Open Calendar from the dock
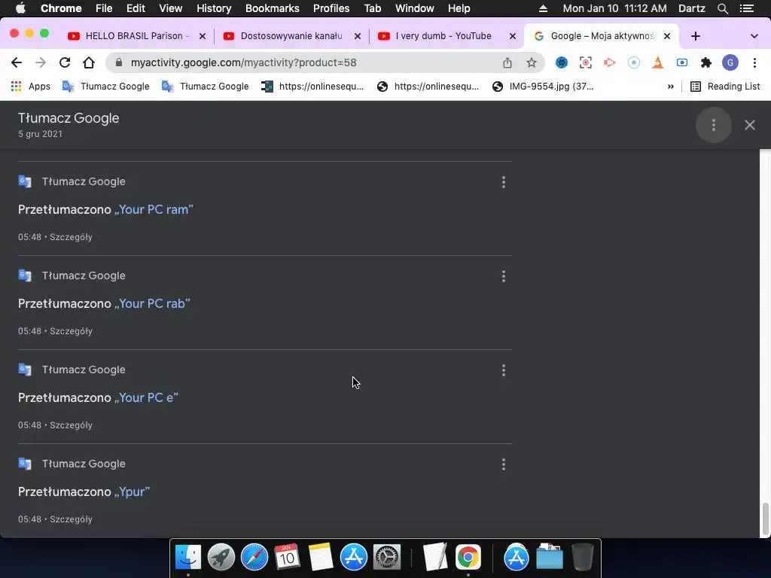This screenshot has height=578, width=771. [287, 557]
